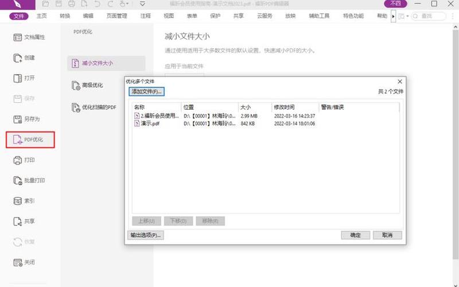Switch to the 转换 ribbon tab
The width and height of the screenshot is (459, 287).
click(x=65, y=16)
